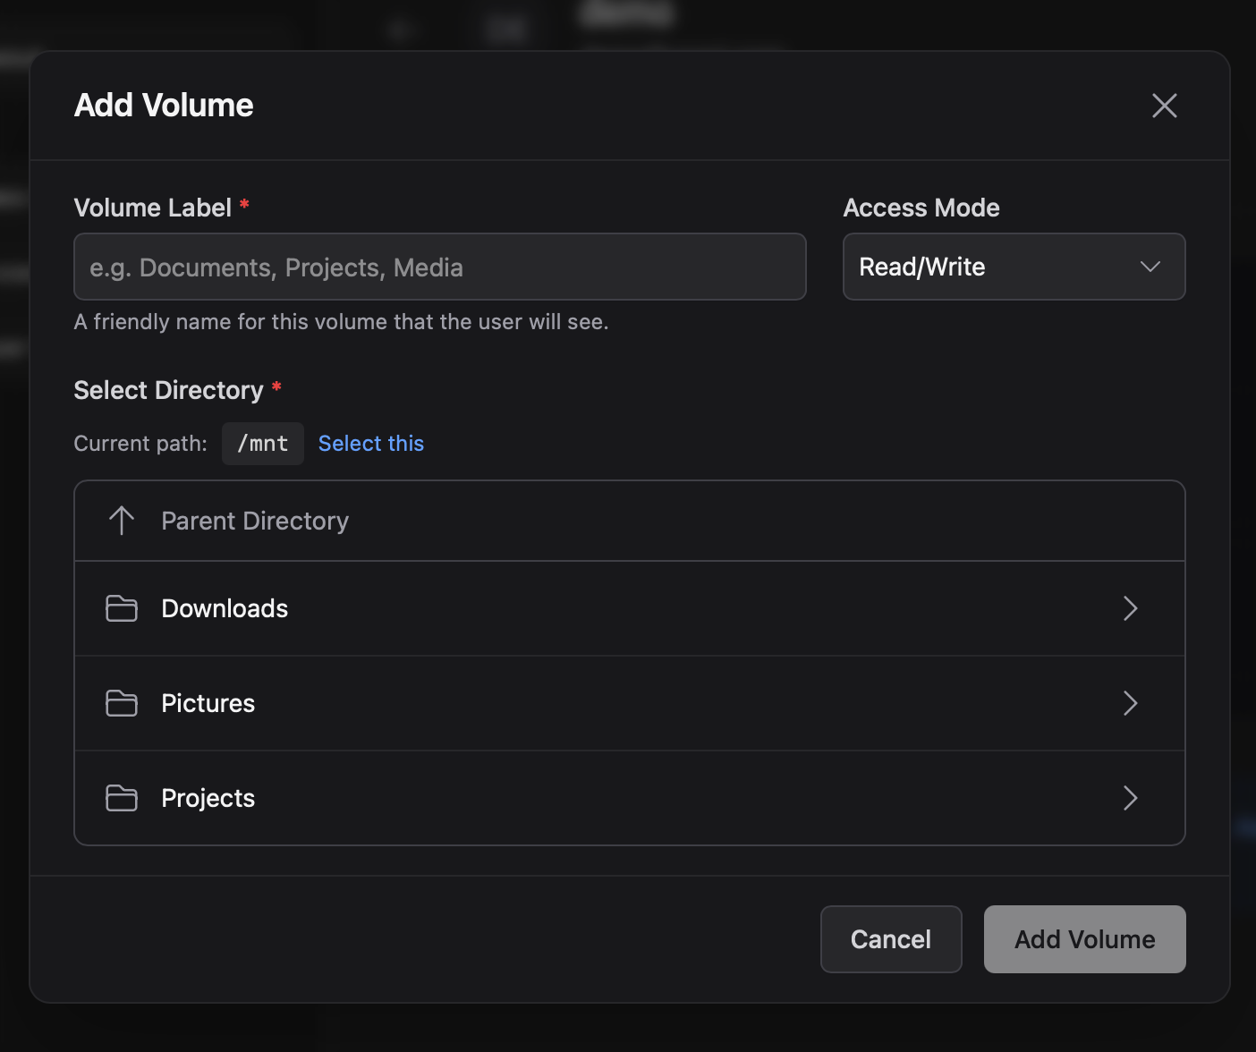
Task: Click the X to close the Add Volume dialog
Action: tap(1164, 106)
